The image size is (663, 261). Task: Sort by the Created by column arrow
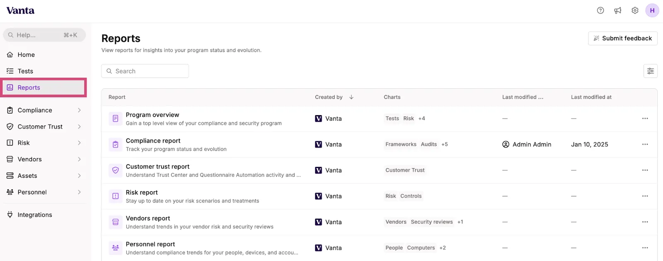(x=351, y=97)
